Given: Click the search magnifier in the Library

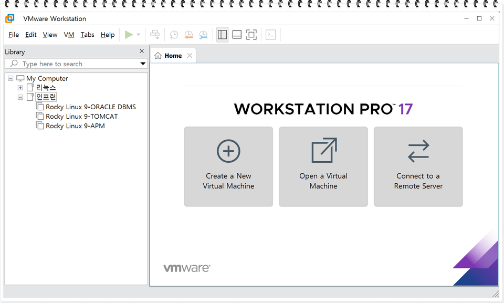Looking at the screenshot, I should (14, 64).
